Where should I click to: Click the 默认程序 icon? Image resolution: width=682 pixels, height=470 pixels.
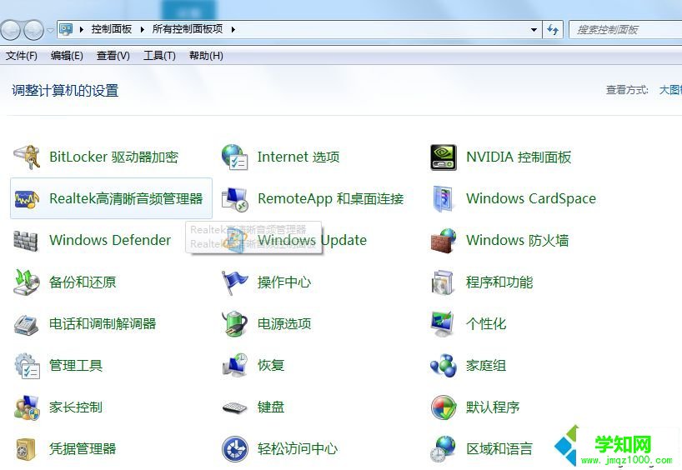point(444,407)
